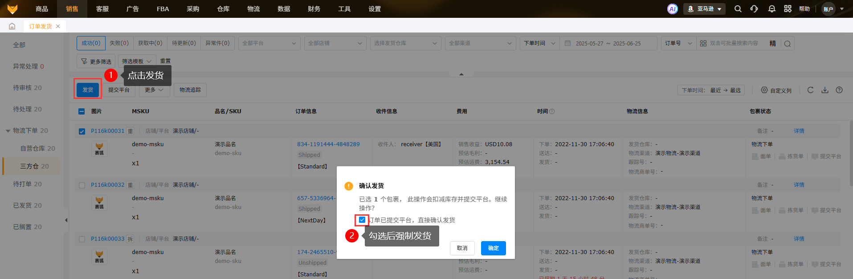Click the download export icon

(825, 90)
